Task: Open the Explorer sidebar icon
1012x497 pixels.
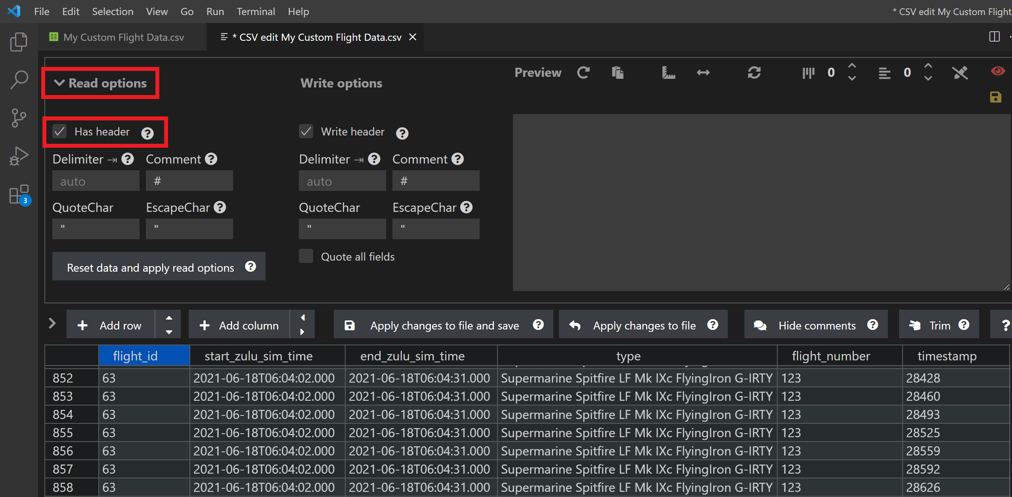Action: click(x=19, y=42)
